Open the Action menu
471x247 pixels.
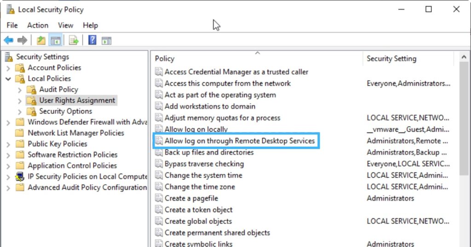(38, 25)
